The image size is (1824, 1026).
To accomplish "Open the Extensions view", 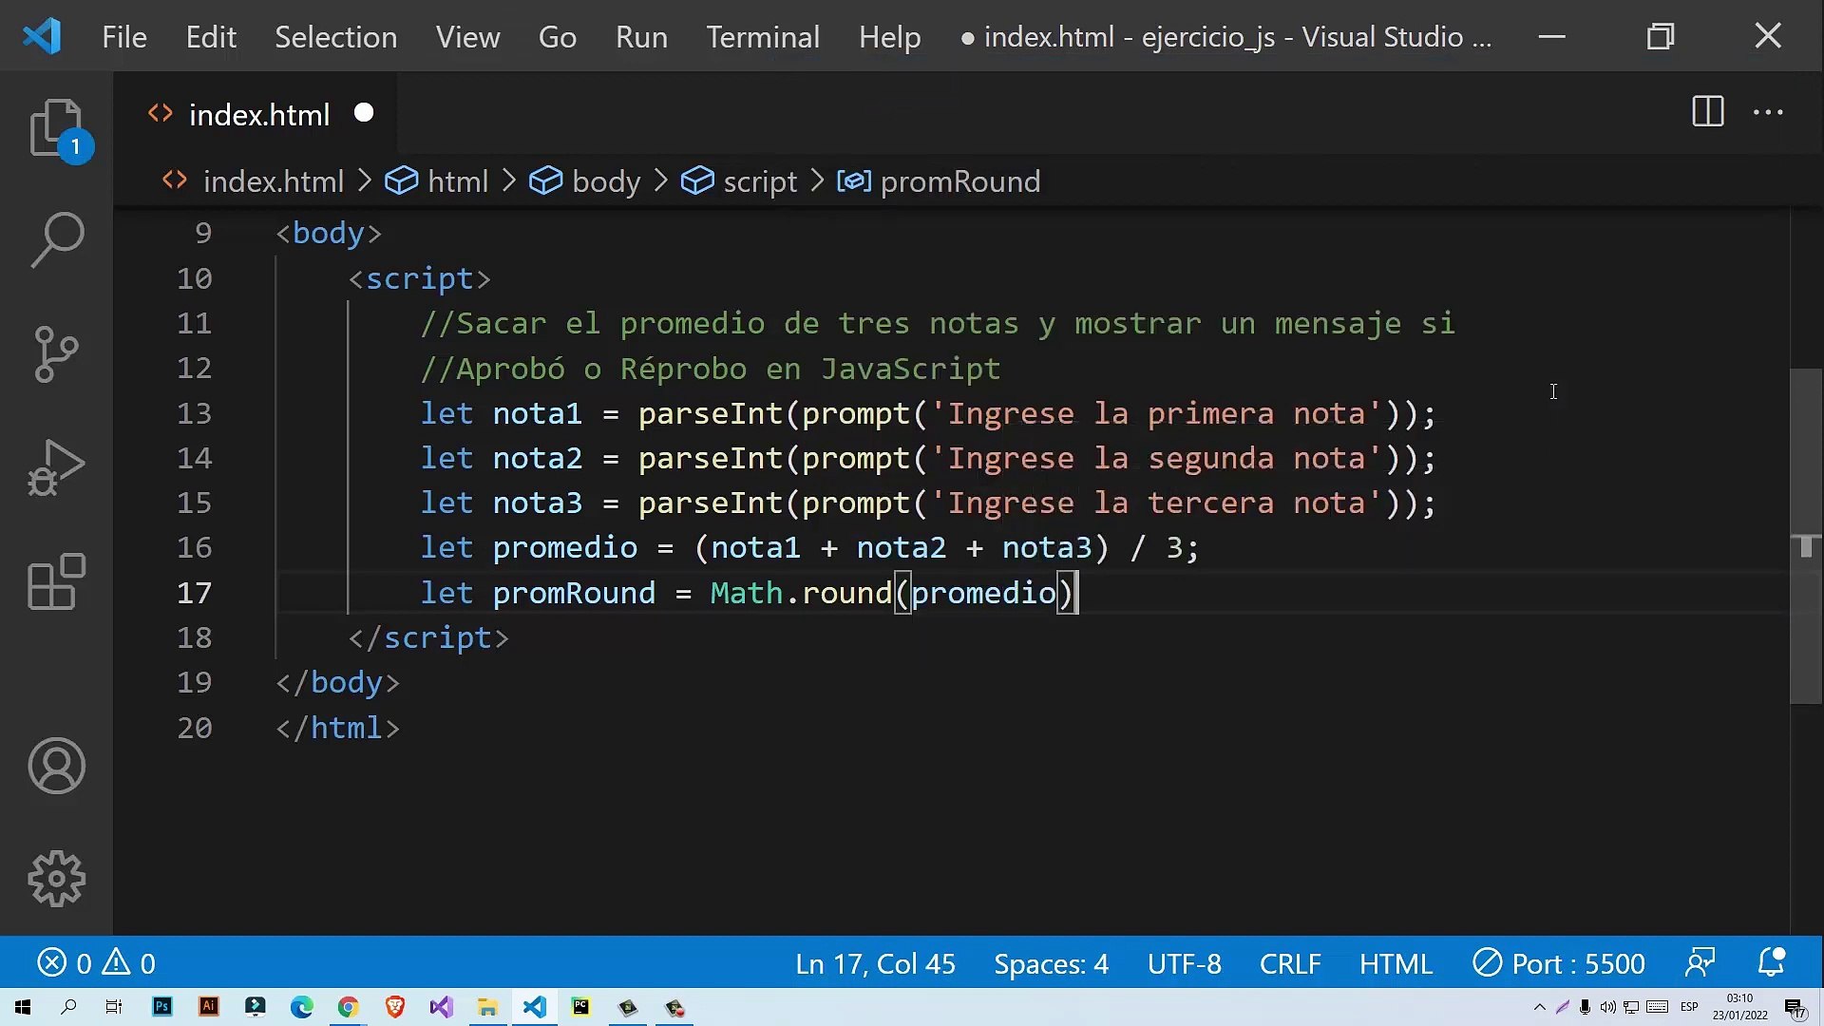I will [56, 581].
